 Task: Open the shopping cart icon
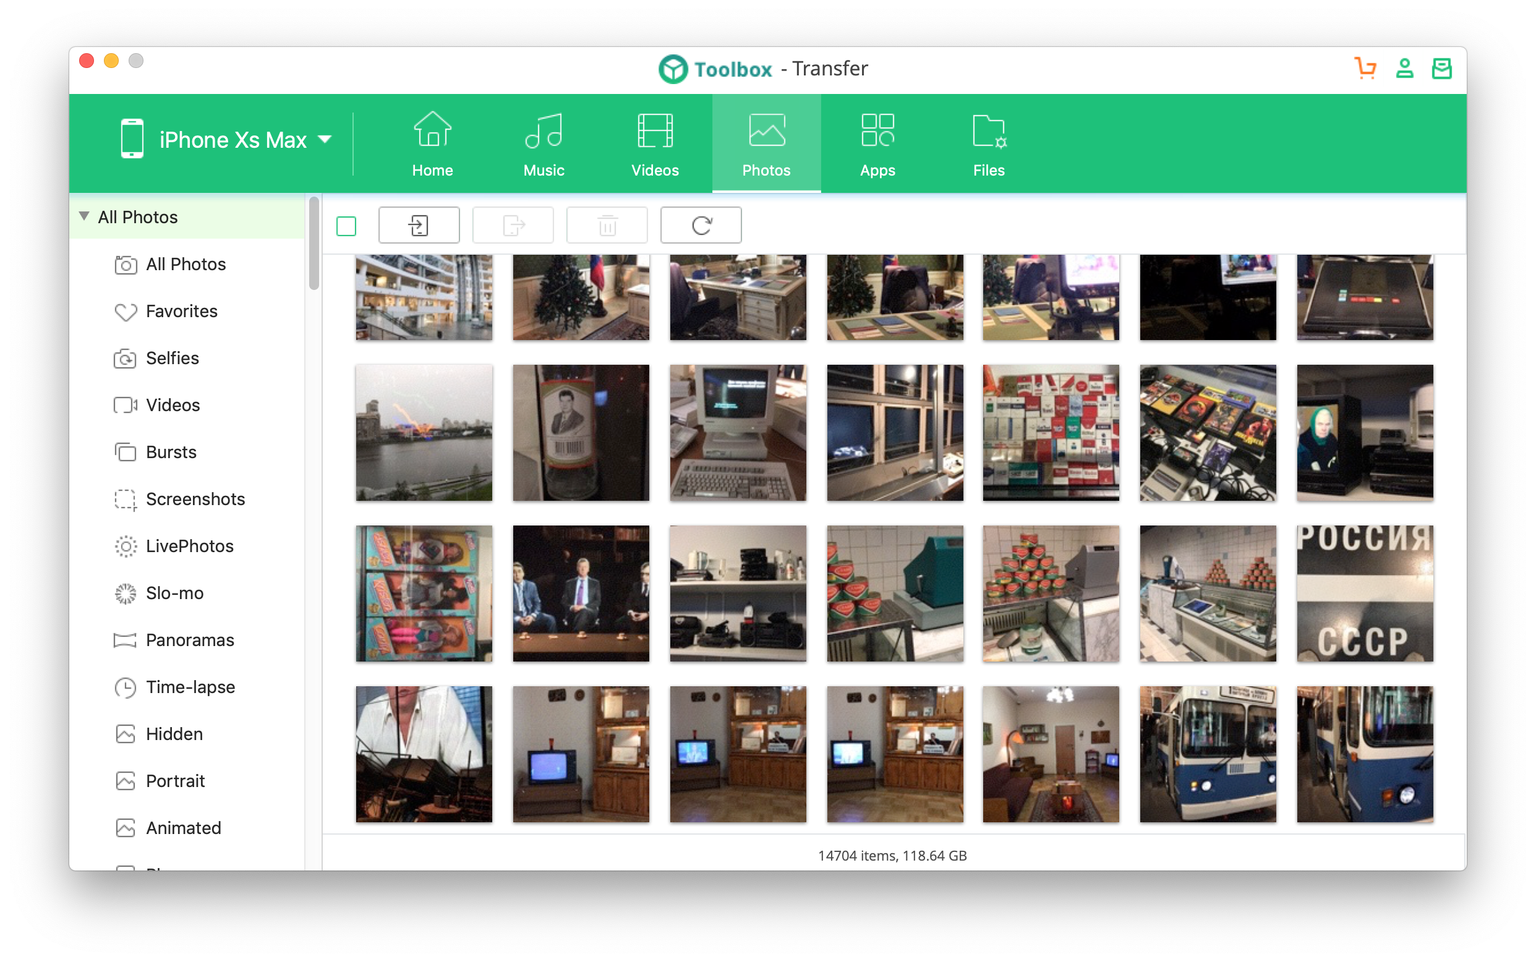pos(1365,68)
